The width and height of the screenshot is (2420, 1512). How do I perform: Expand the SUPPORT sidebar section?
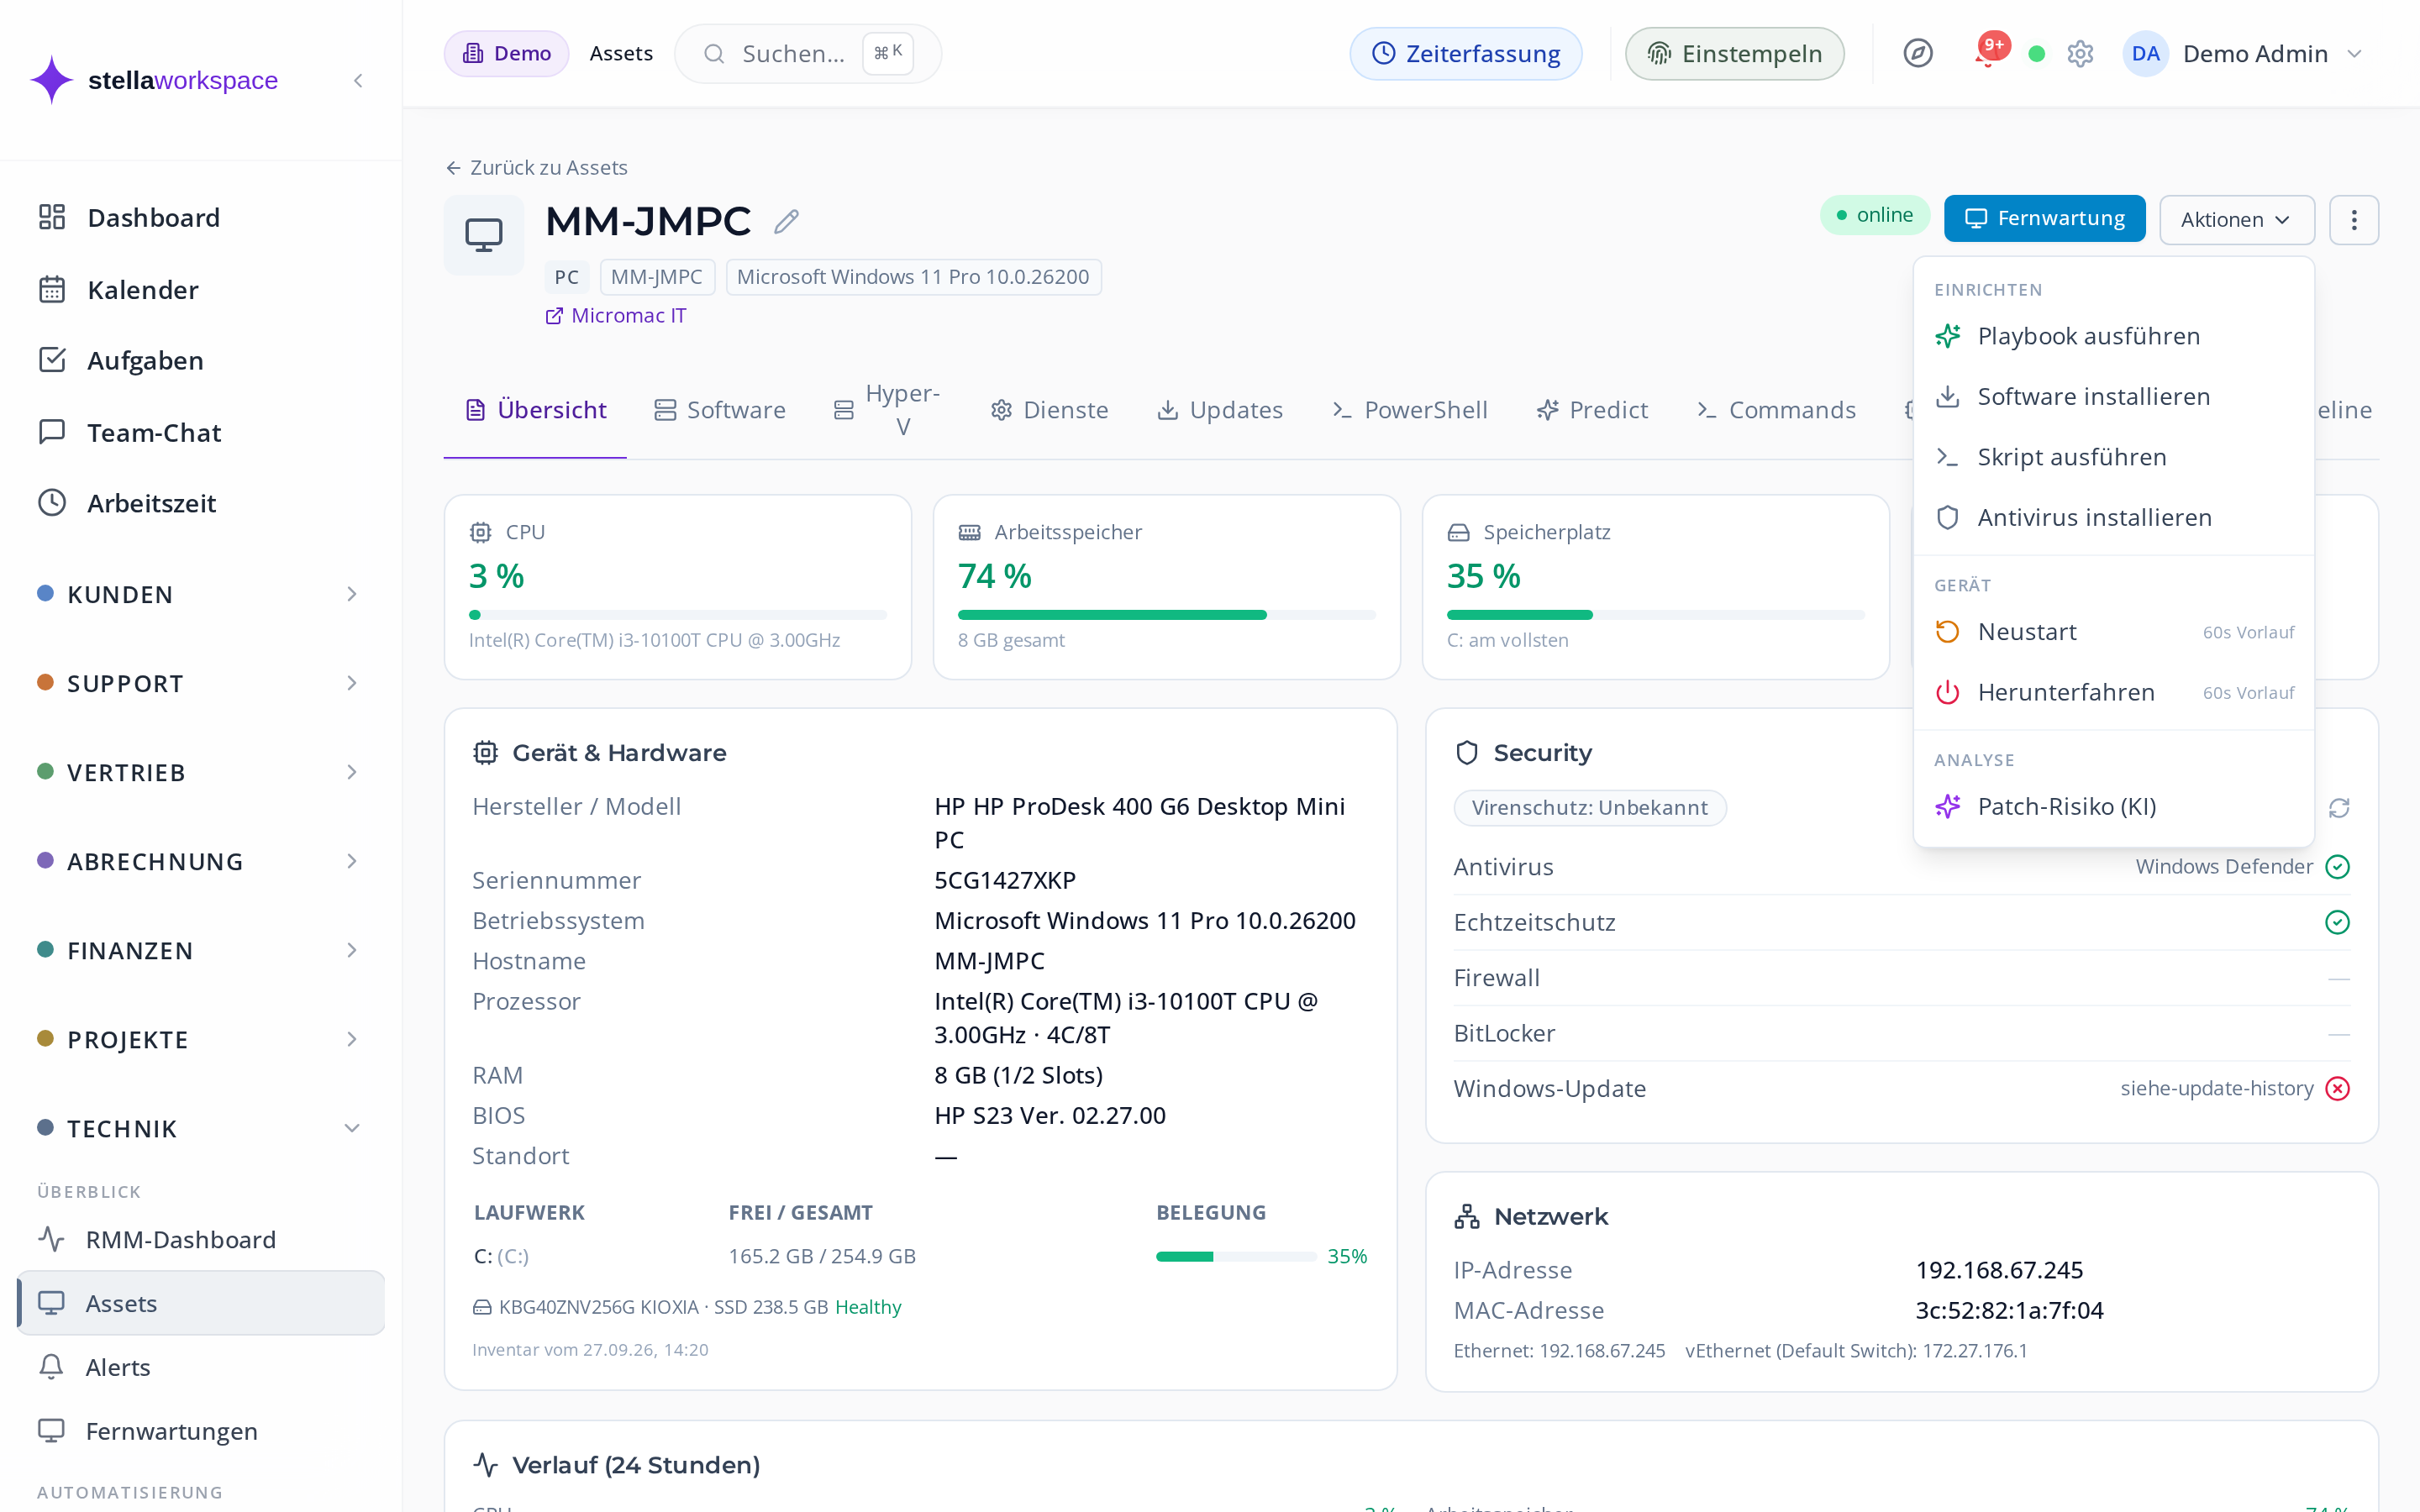click(200, 683)
